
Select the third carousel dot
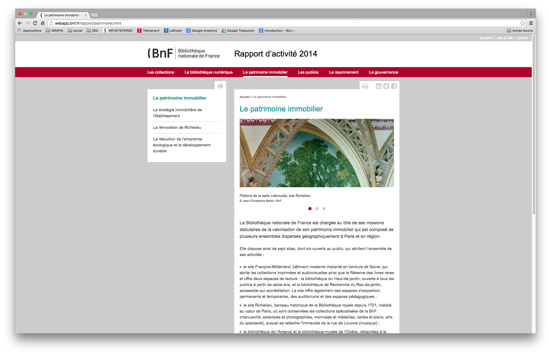pos(324,209)
